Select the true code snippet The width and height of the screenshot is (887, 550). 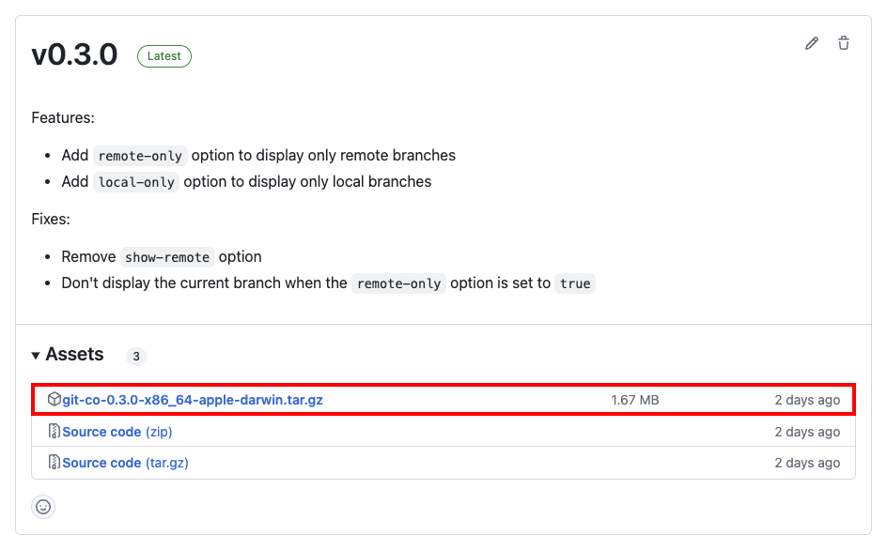tap(574, 283)
